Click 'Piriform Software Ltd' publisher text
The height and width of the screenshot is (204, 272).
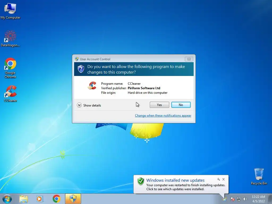[144, 88]
